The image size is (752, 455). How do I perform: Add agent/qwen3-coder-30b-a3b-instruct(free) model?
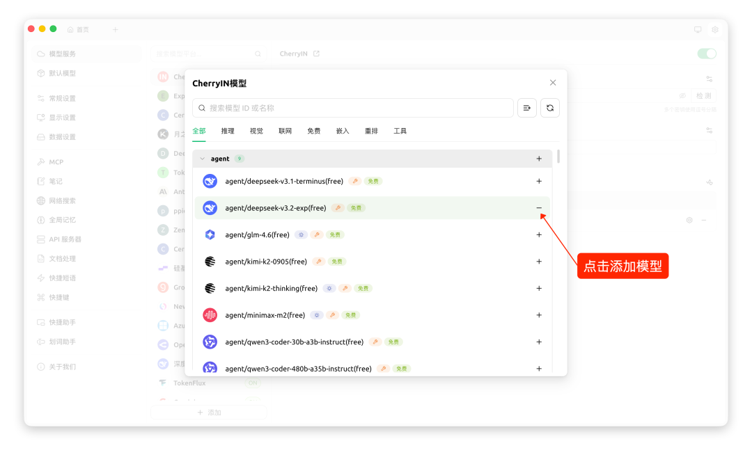[539, 342]
